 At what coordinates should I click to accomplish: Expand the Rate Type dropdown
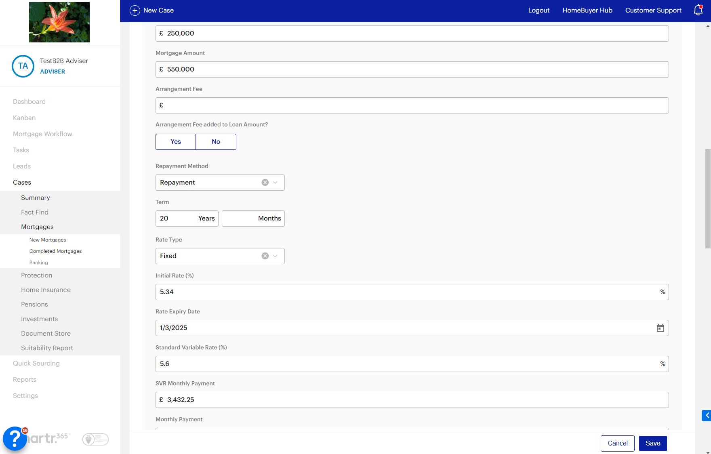(x=275, y=256)
